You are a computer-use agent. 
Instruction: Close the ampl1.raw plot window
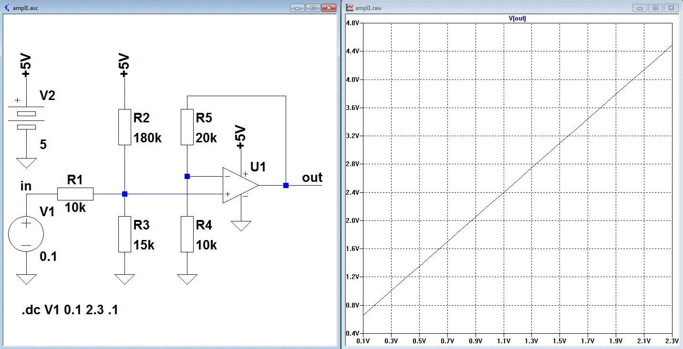(x=672, y=8)
